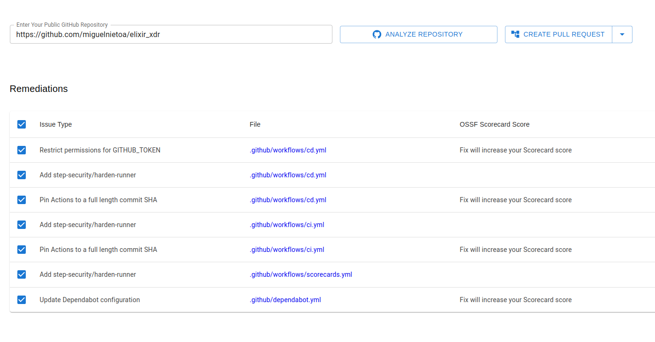Uncheck the Update Dependabot configuration row
The width and height of the screenshot is (655, 342).
point(22,299)
